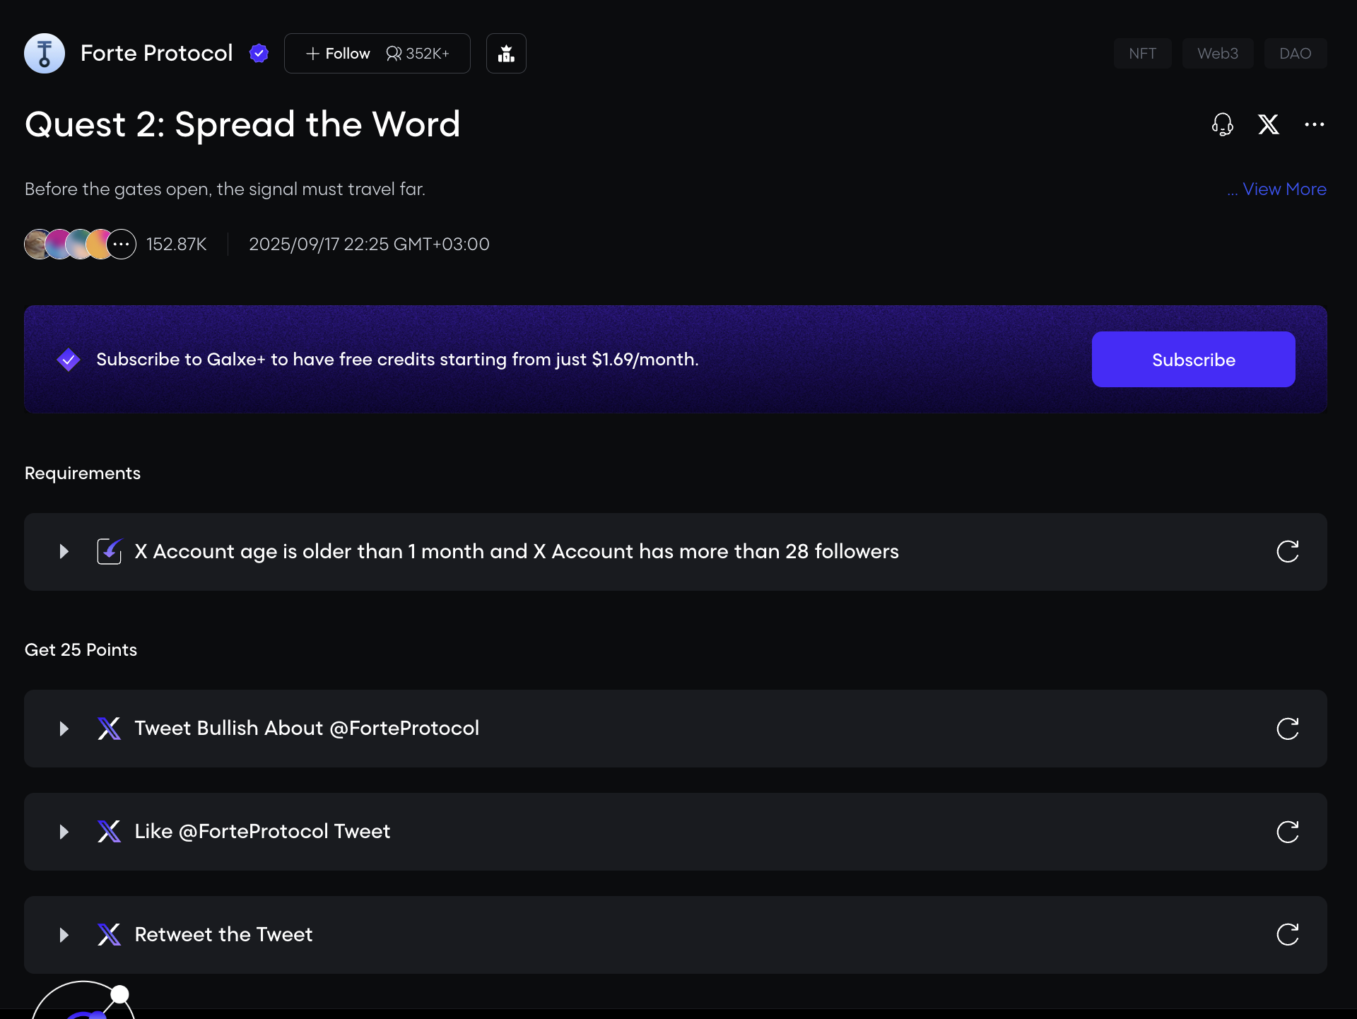Viewport: 1357px width, 1019px height.
Task: Share quest via X icon
Action: coord(1268,125)
